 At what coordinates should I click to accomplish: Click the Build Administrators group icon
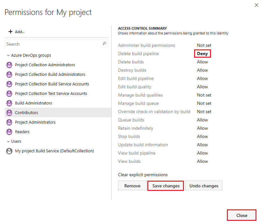pyautogui.click(x=9, y=103)
